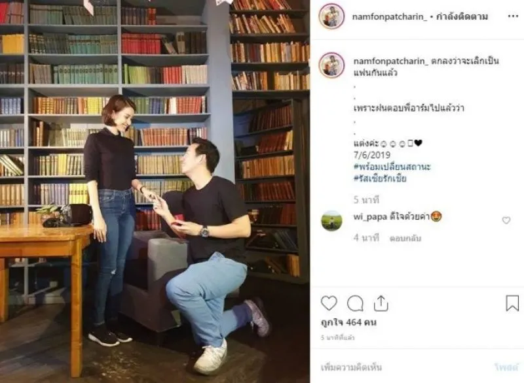
Task: Open comments via the speech bubble icon
Action: tap(355, 303)
